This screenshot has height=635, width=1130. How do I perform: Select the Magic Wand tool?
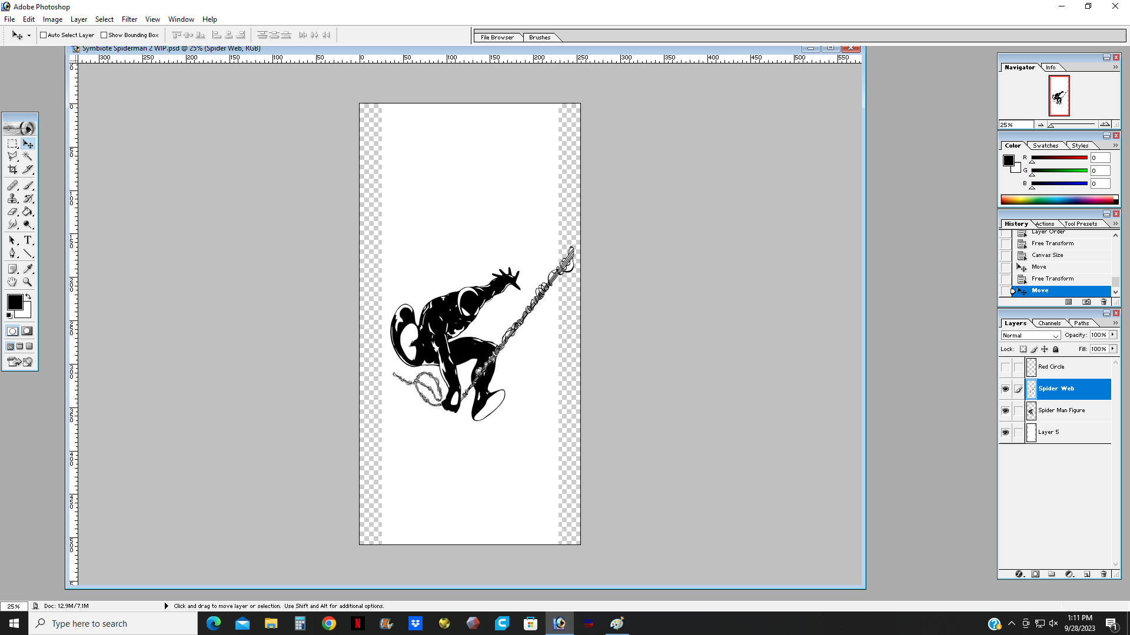tap(28, 157)
